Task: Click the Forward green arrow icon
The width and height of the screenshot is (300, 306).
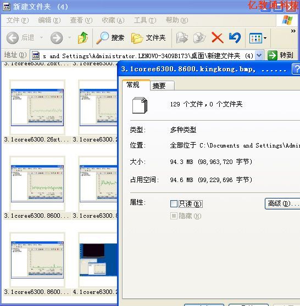Action: tap(57, 38)
